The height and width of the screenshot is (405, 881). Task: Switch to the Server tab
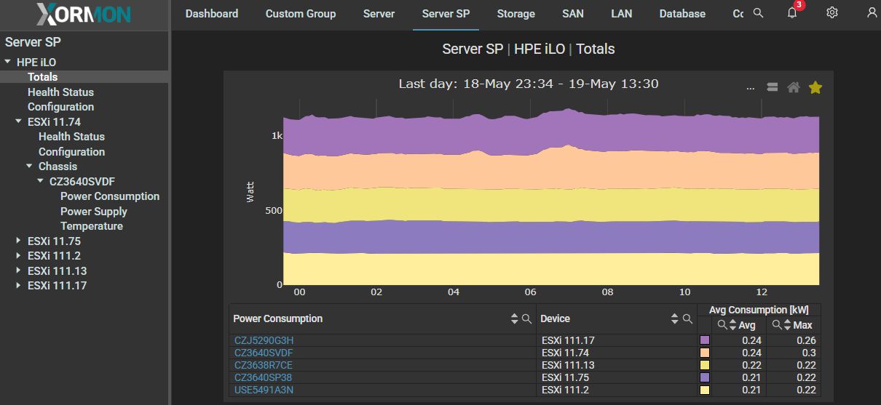pyautogui.click(x=379, y=14)
